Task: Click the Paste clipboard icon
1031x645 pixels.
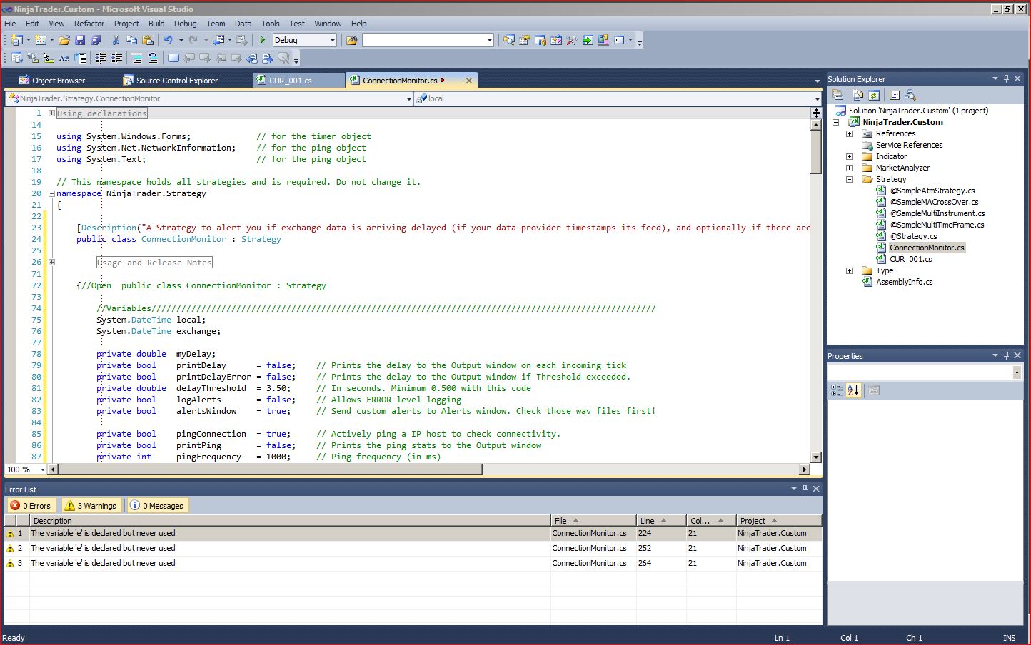Action: [148, 40]
